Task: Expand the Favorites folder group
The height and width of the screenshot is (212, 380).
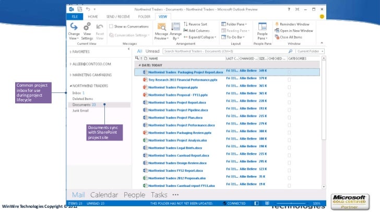Action: [x=70, y=52]
